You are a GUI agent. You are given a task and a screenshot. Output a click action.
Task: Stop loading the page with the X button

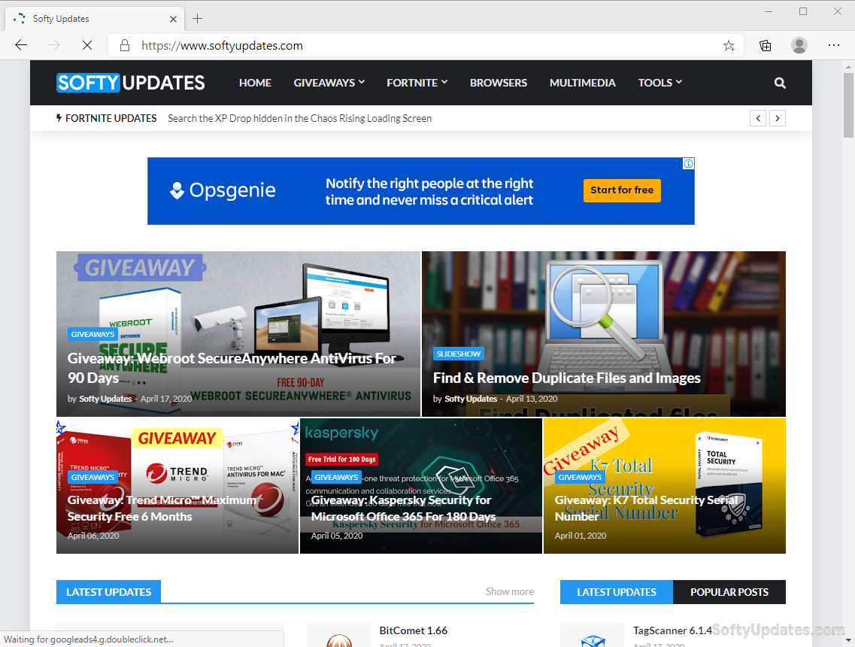[86, 45]
